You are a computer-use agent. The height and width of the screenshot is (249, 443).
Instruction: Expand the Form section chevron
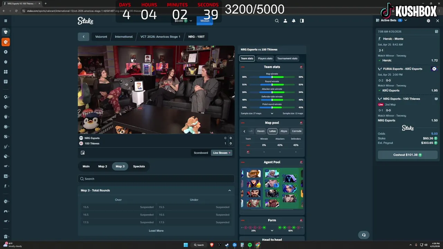[272, 231]
